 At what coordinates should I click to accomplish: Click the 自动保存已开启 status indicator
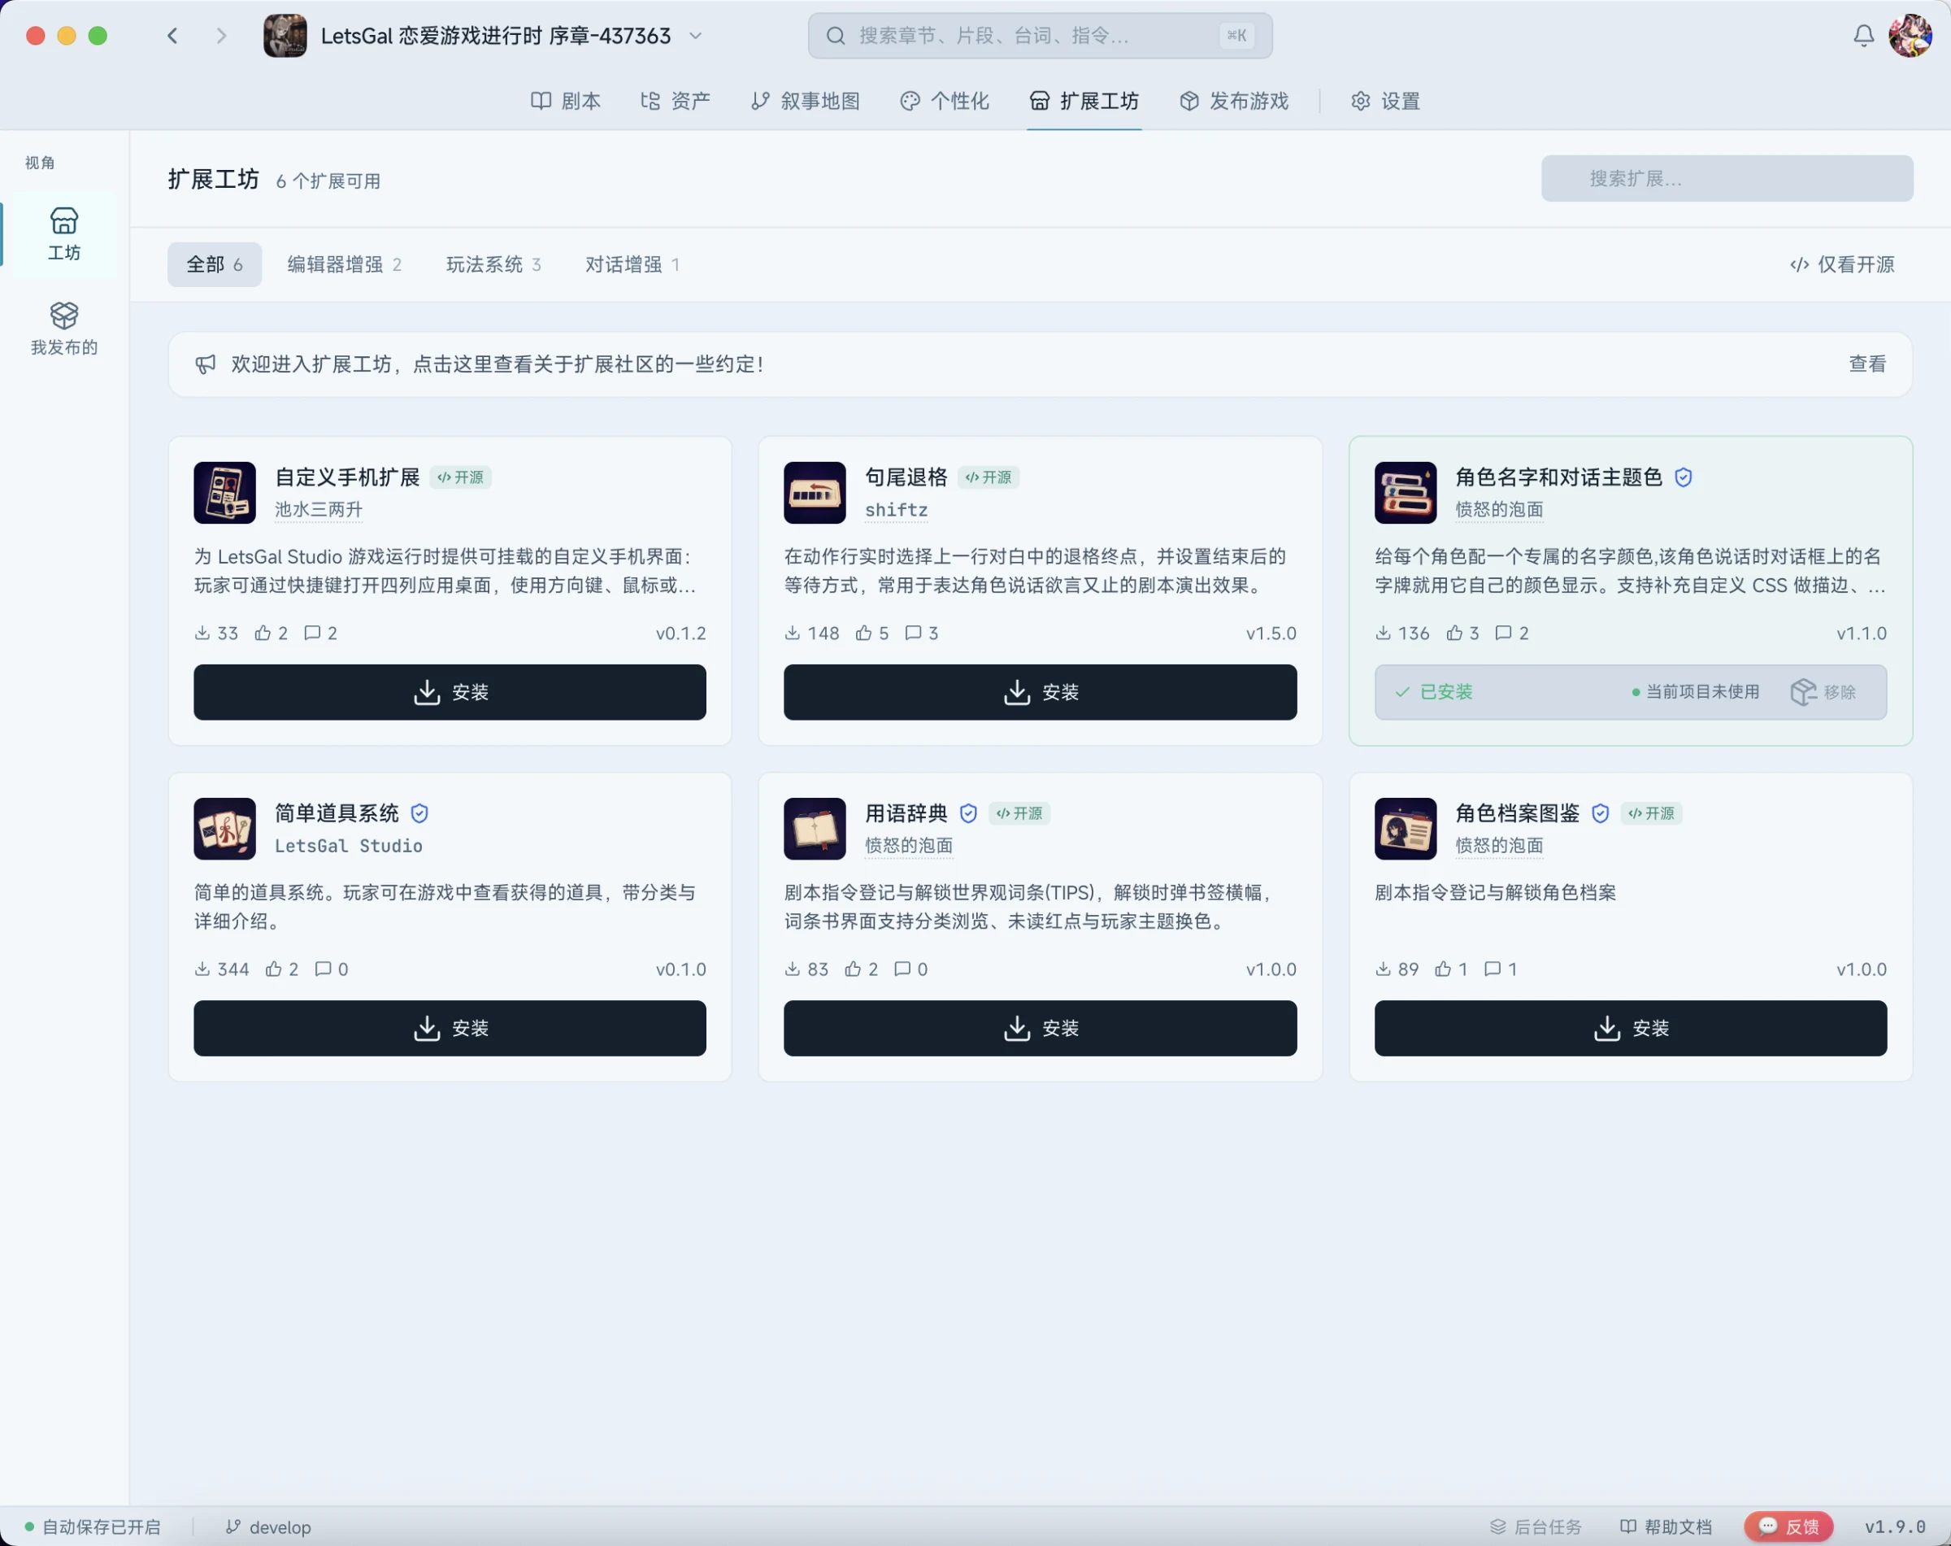(x=93, y=1527)
